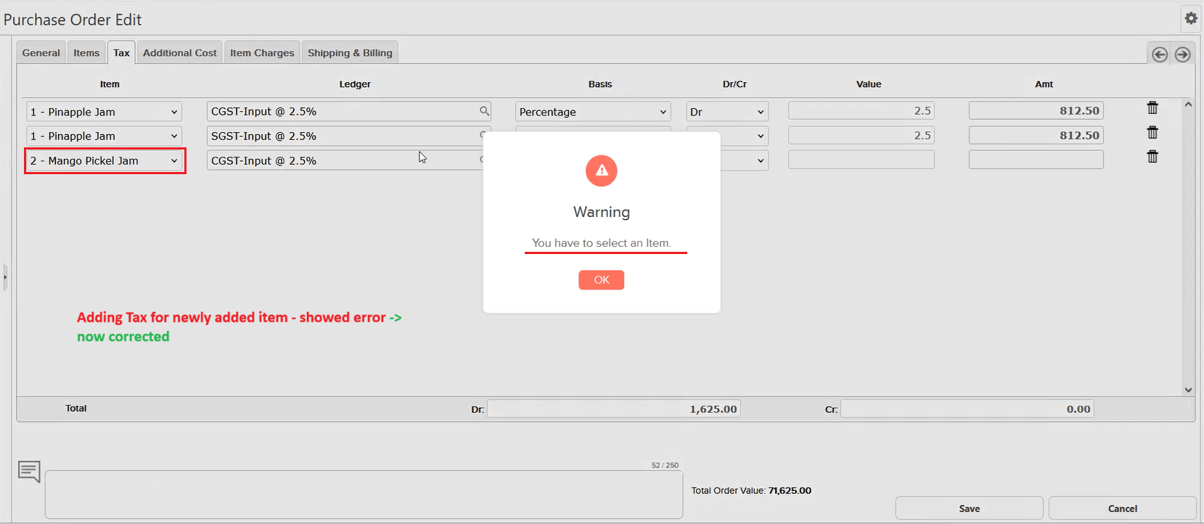Click the Save button

coord(970,508)
